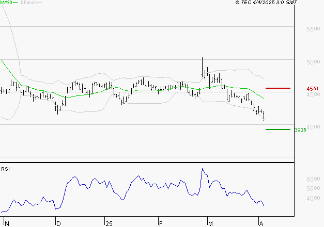The image size is (324, 227).
Task: Select the 'A' April marker on time axis
Action: [260, 223]
